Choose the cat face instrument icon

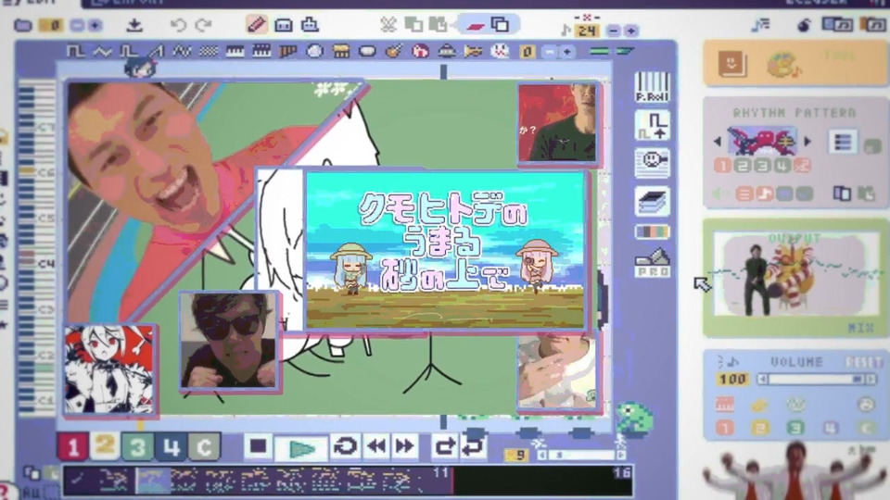coord(500,51)
